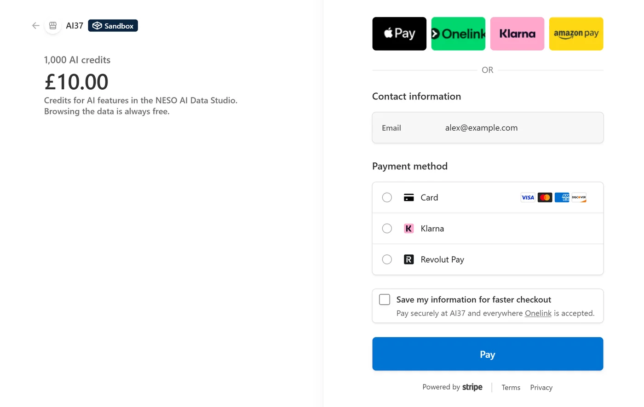
Task: Open the Privacy link
Action: tap(541, 388)
